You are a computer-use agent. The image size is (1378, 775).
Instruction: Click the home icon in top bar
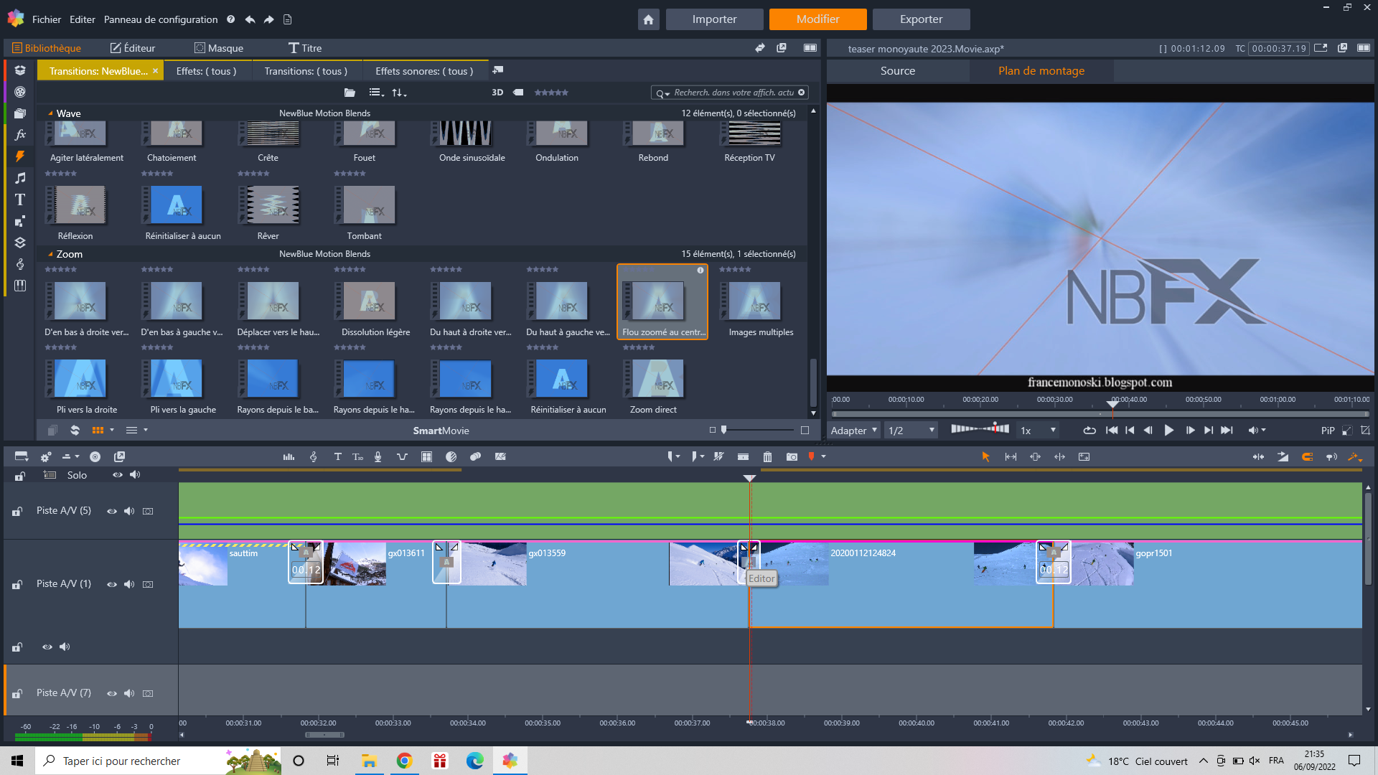pos(648,19)
